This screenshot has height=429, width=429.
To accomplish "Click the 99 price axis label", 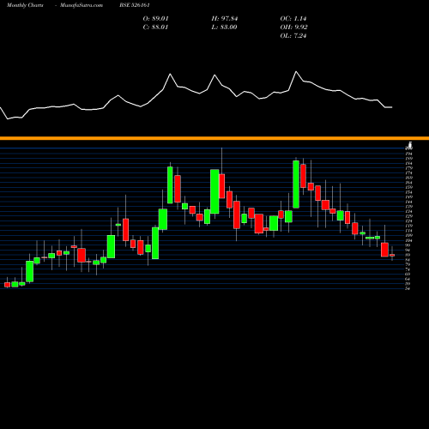I will tap(408, 245).
